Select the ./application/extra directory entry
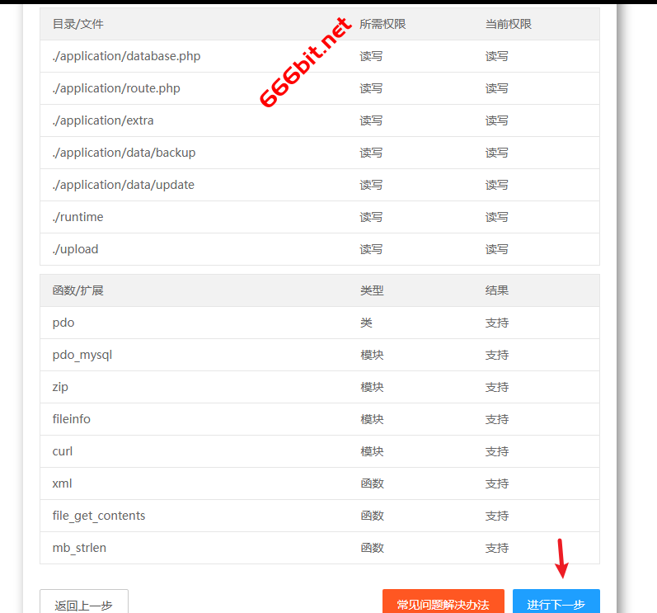This screenshot has width=657, height=613. 103,120
